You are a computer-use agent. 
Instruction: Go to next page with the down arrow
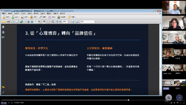point(32,22)
